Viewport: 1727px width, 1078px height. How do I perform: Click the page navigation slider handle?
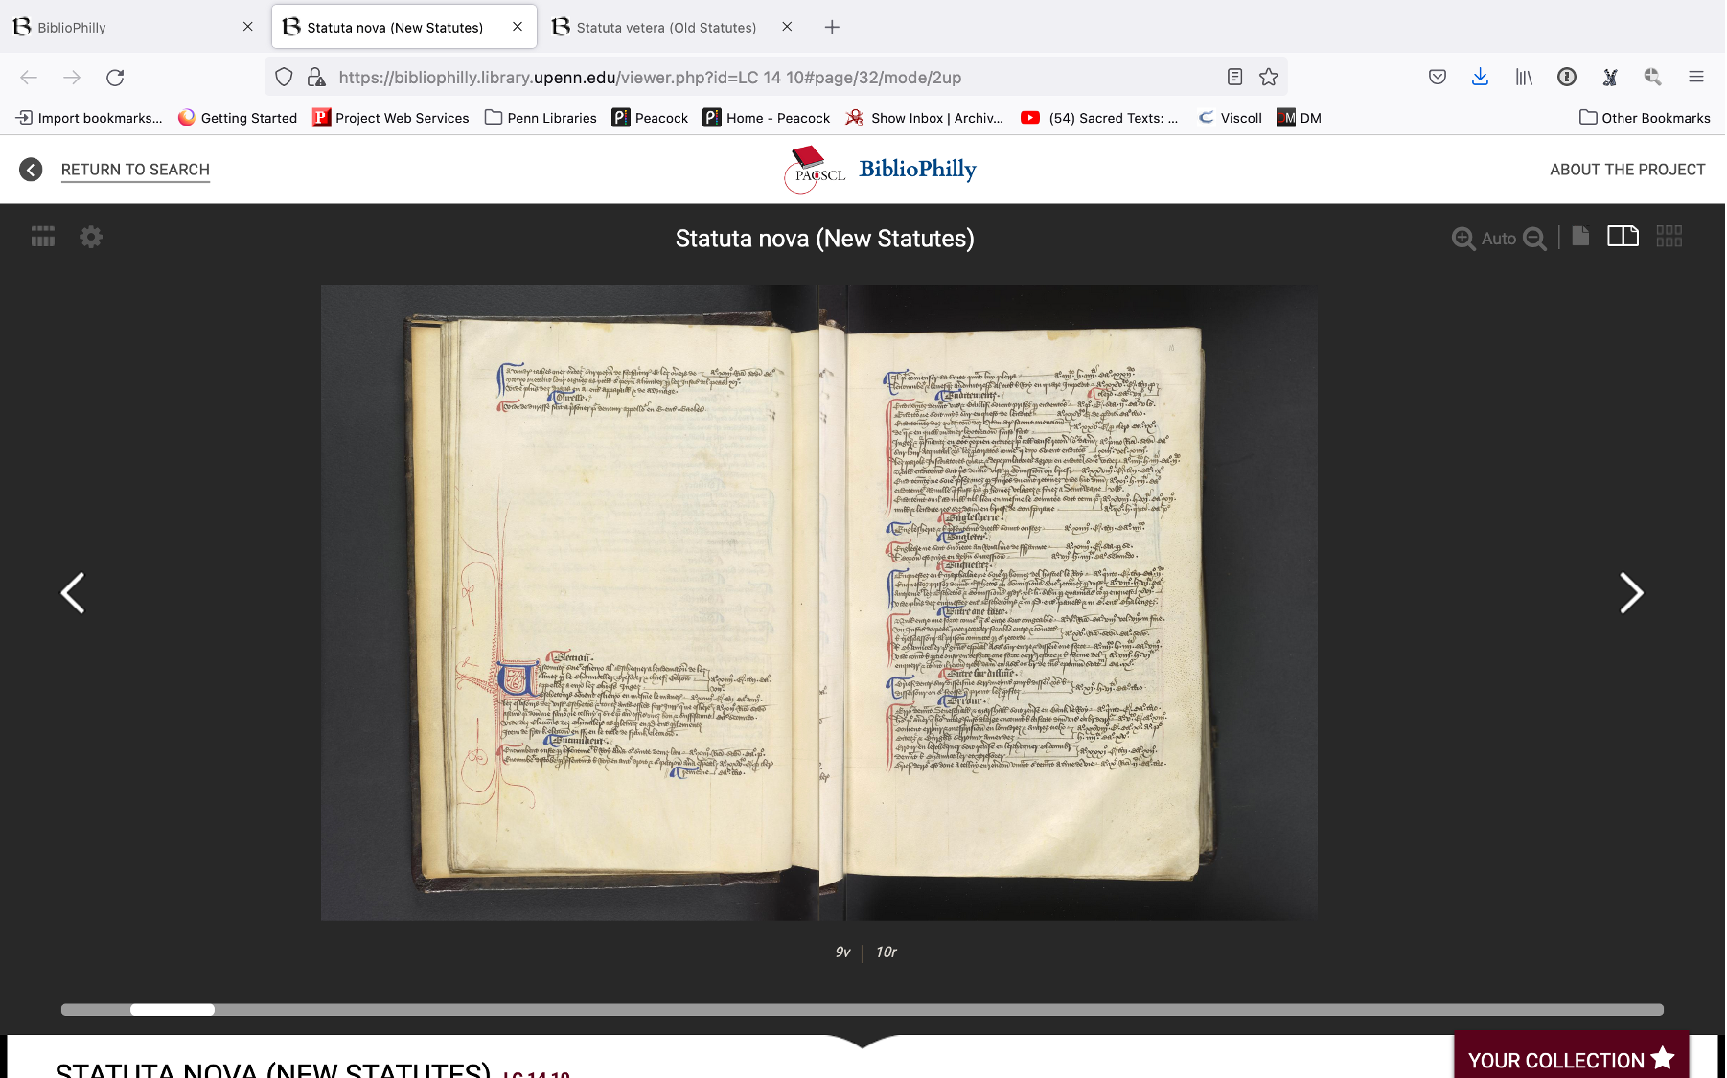(x=173, y=1009)
